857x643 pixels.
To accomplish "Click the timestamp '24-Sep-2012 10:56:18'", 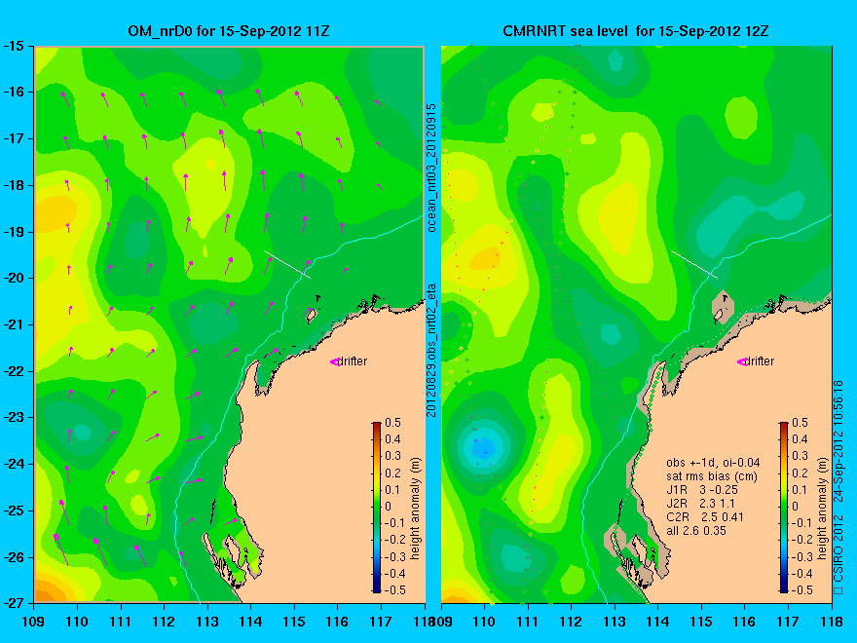I will coord(838,441).
